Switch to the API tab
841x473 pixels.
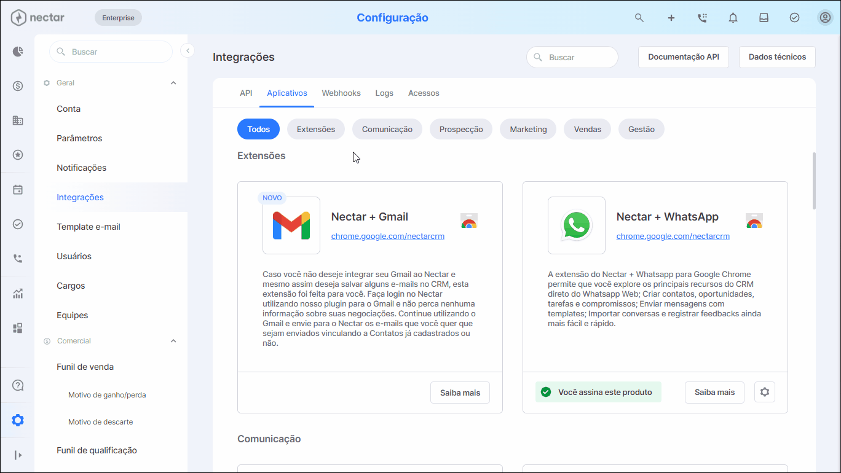(x=246, y=93)
